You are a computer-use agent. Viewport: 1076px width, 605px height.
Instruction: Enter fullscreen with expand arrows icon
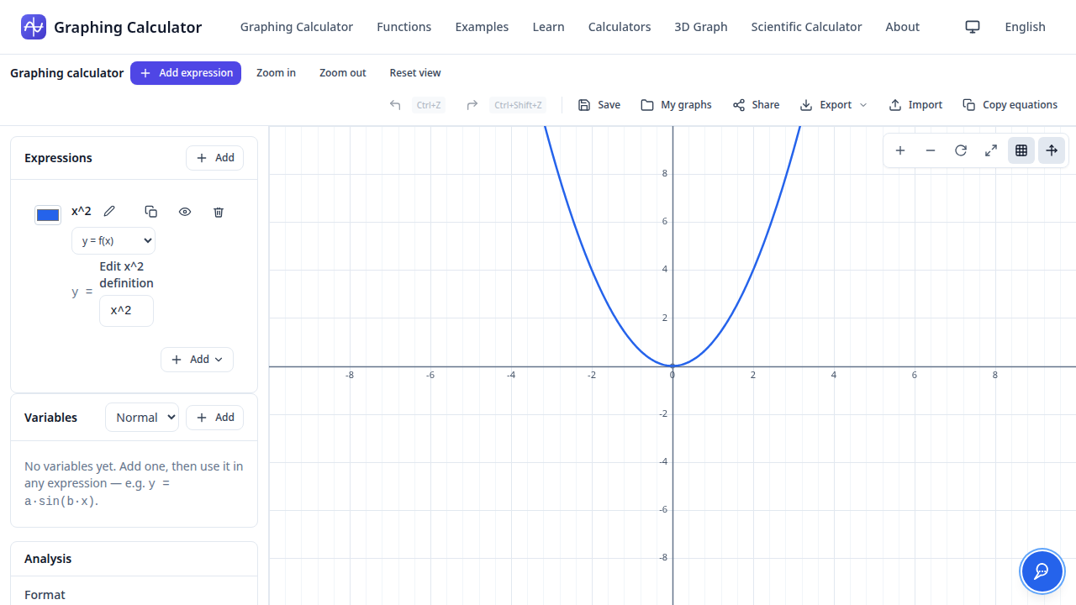pos(991,150)
